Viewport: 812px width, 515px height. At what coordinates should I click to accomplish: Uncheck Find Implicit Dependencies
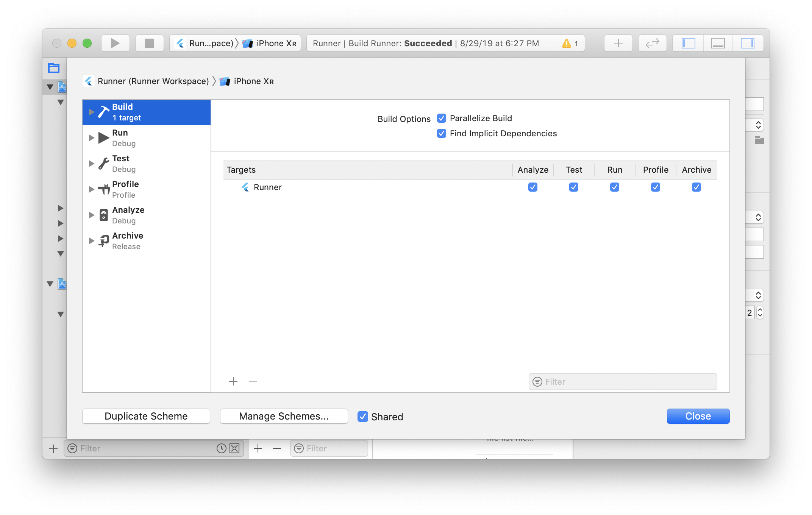(x=441, y=133)
